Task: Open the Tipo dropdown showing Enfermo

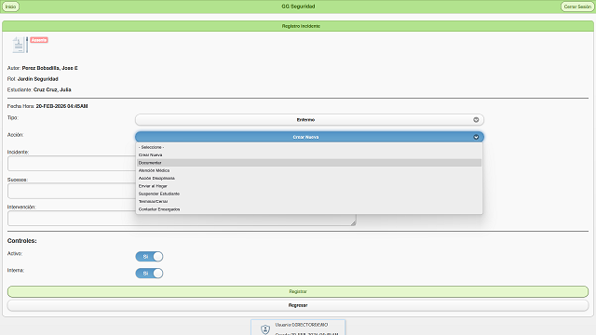Action: 309,120
